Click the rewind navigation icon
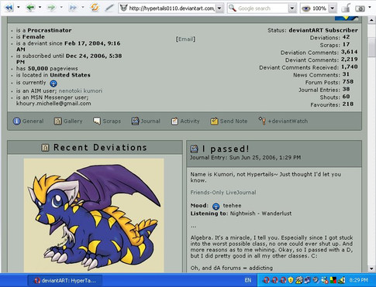Viewport: 376px width, 287px height. pyautogui.click(x=9, y=8)
